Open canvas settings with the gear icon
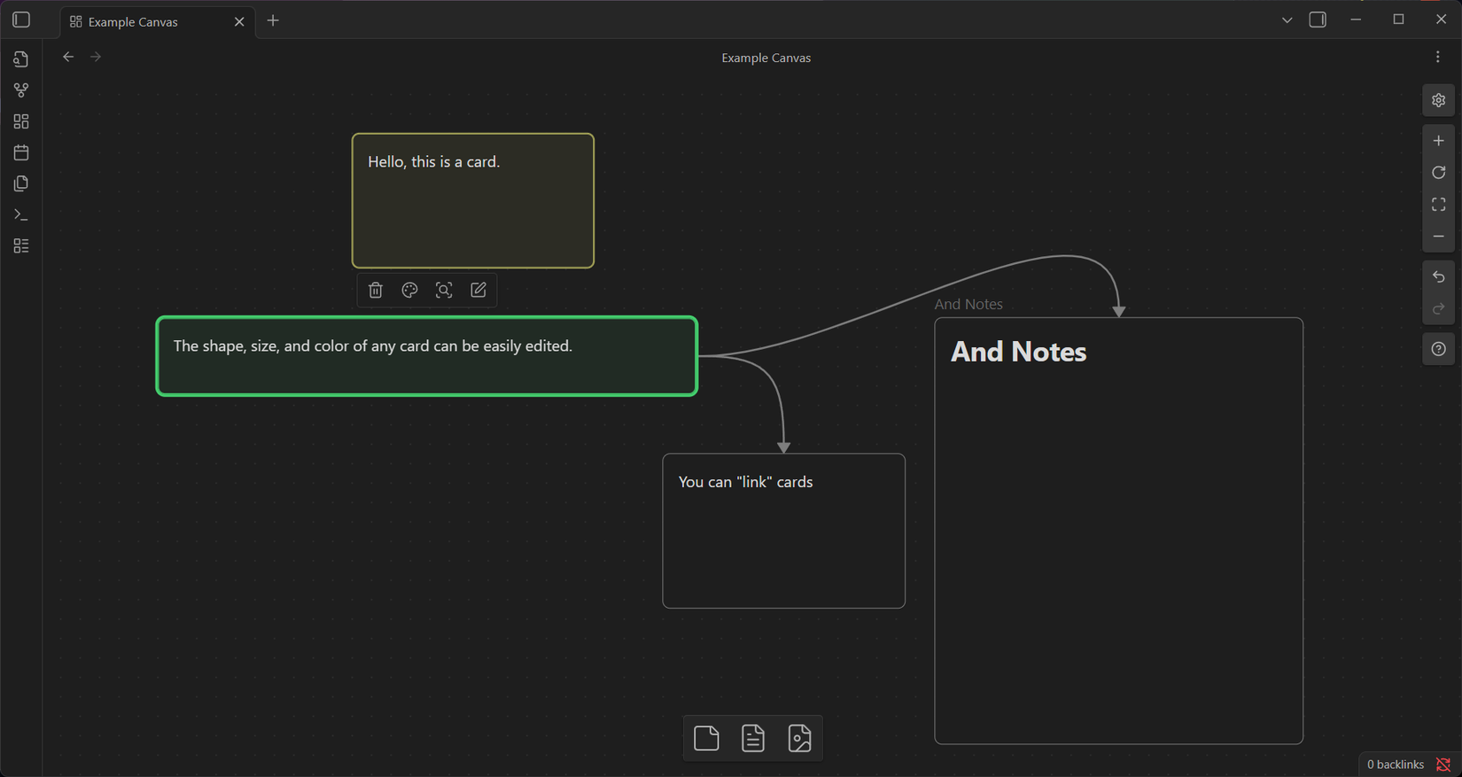This screenshot has height=777, width=1462. point(1438,100)
